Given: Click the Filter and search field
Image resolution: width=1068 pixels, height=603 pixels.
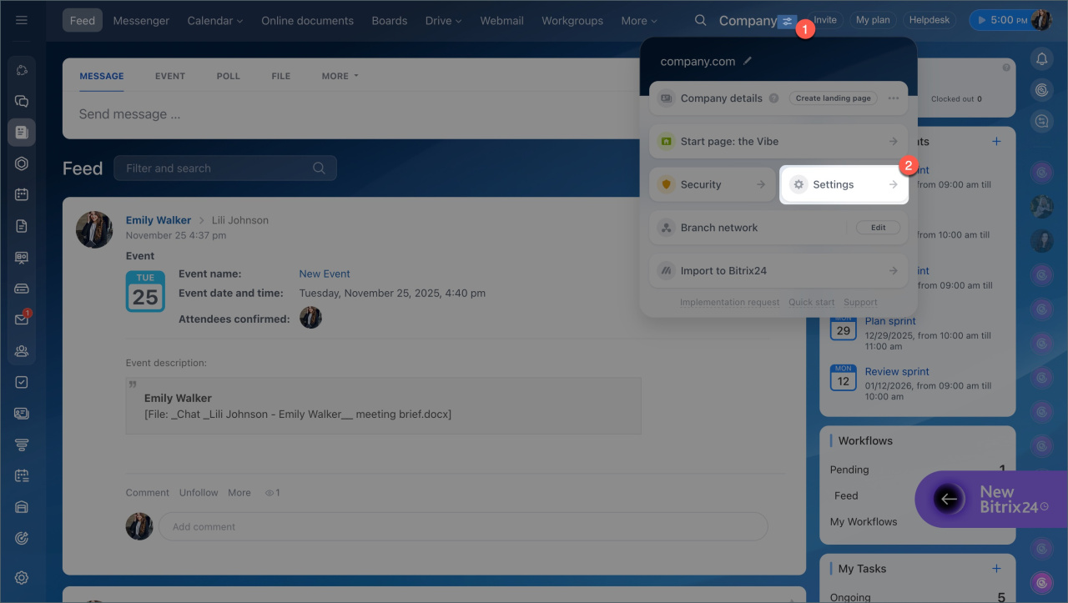Looking at the screenshot, I should 217,168.
